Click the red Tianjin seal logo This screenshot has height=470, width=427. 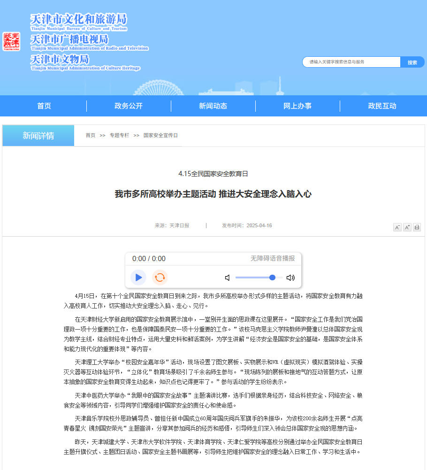point(11,41)
